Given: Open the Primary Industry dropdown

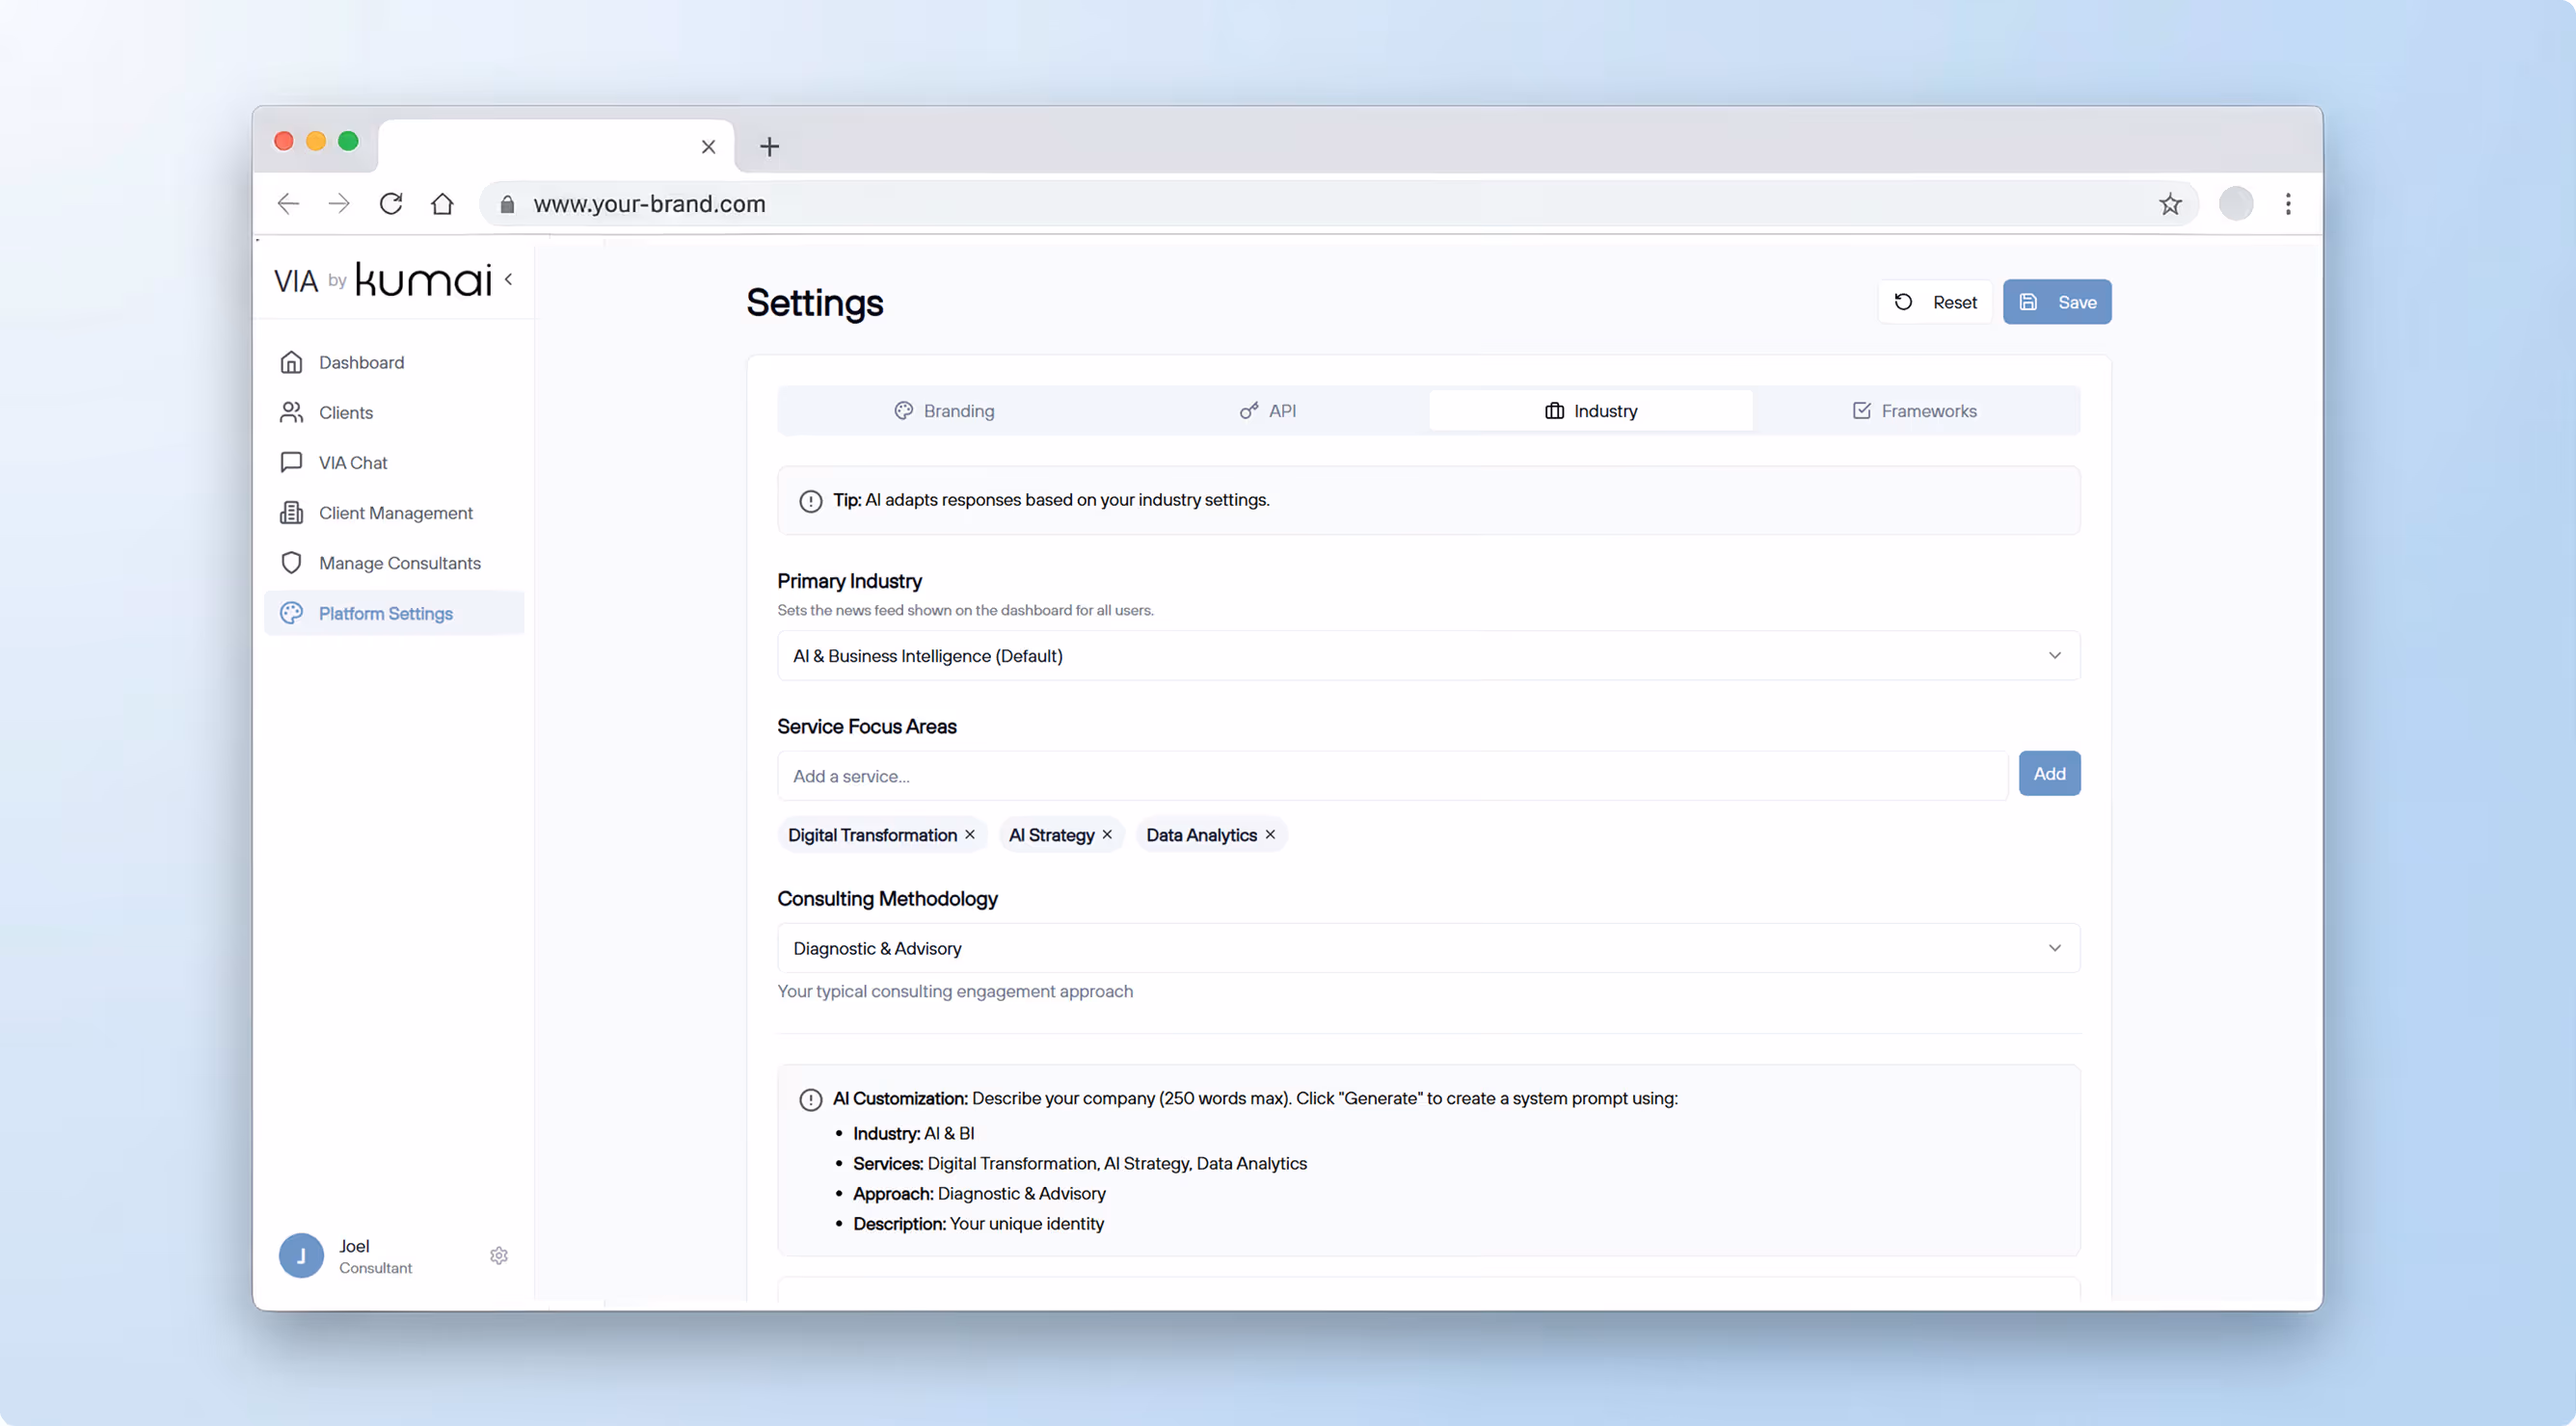Looking at the screenshot, I should coord(1428,655).
